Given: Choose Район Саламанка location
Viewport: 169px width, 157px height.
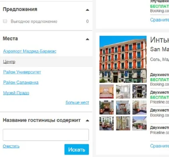Looking at the screenshot, I should point(21,82).
